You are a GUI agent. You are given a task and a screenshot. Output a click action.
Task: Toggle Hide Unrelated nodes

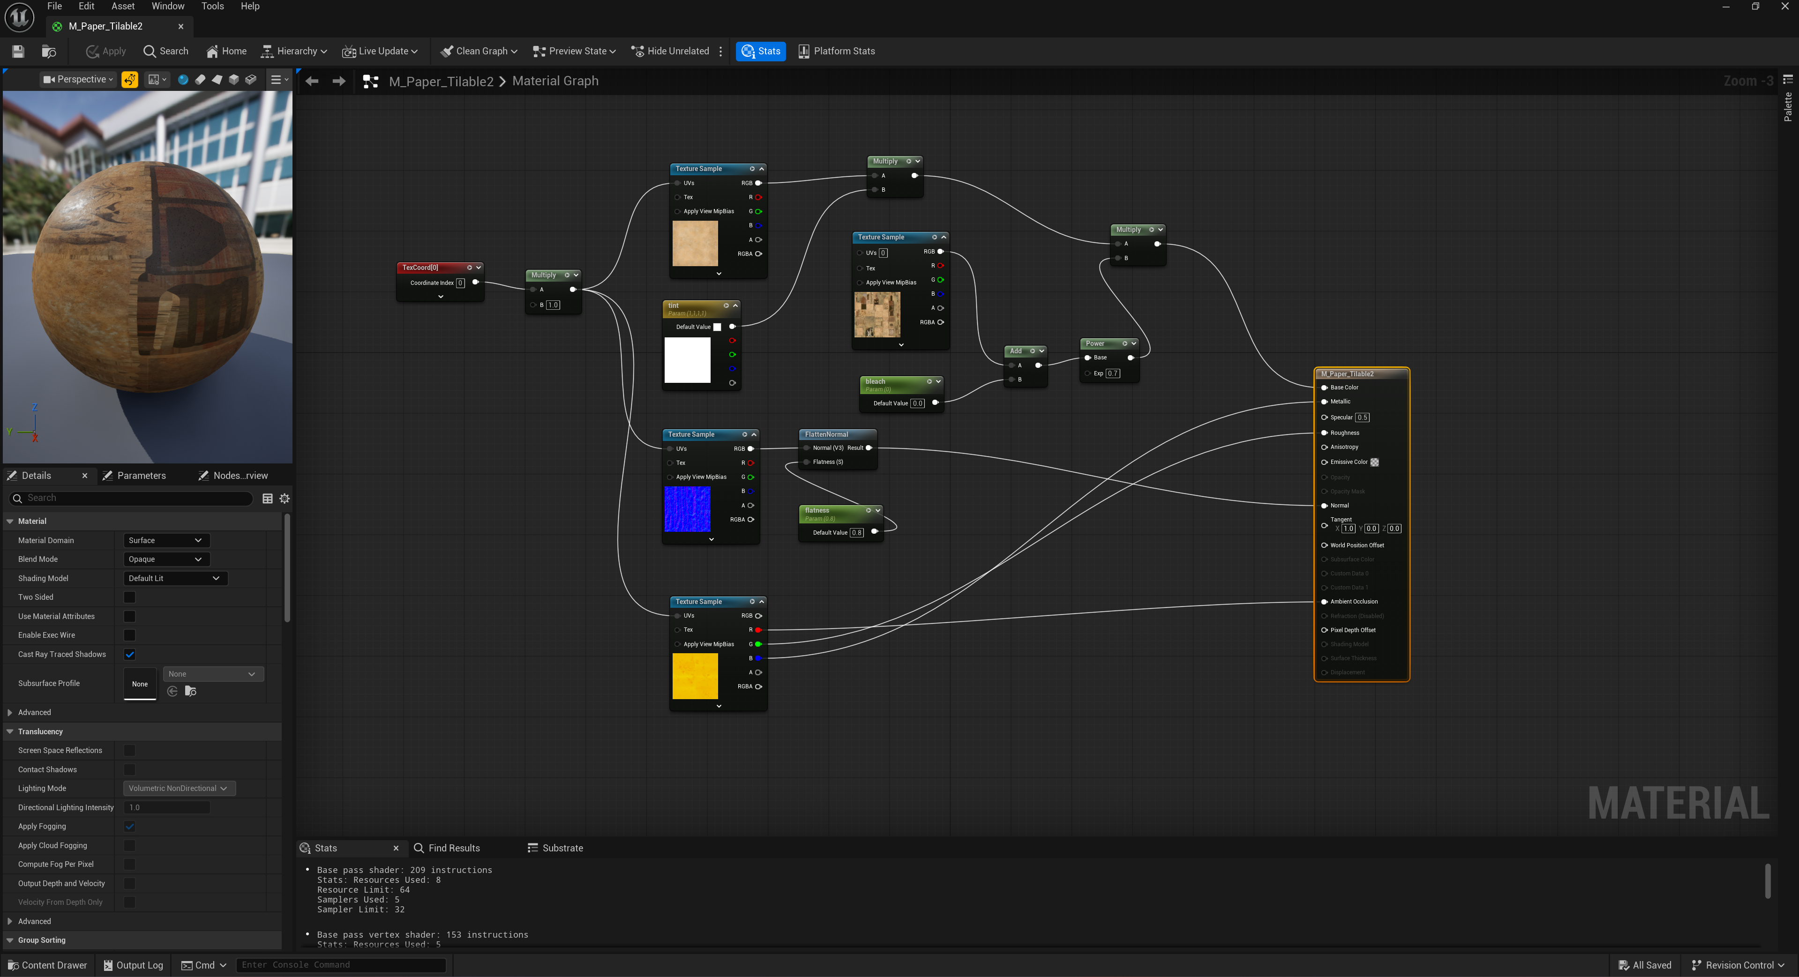coord(670,51)
